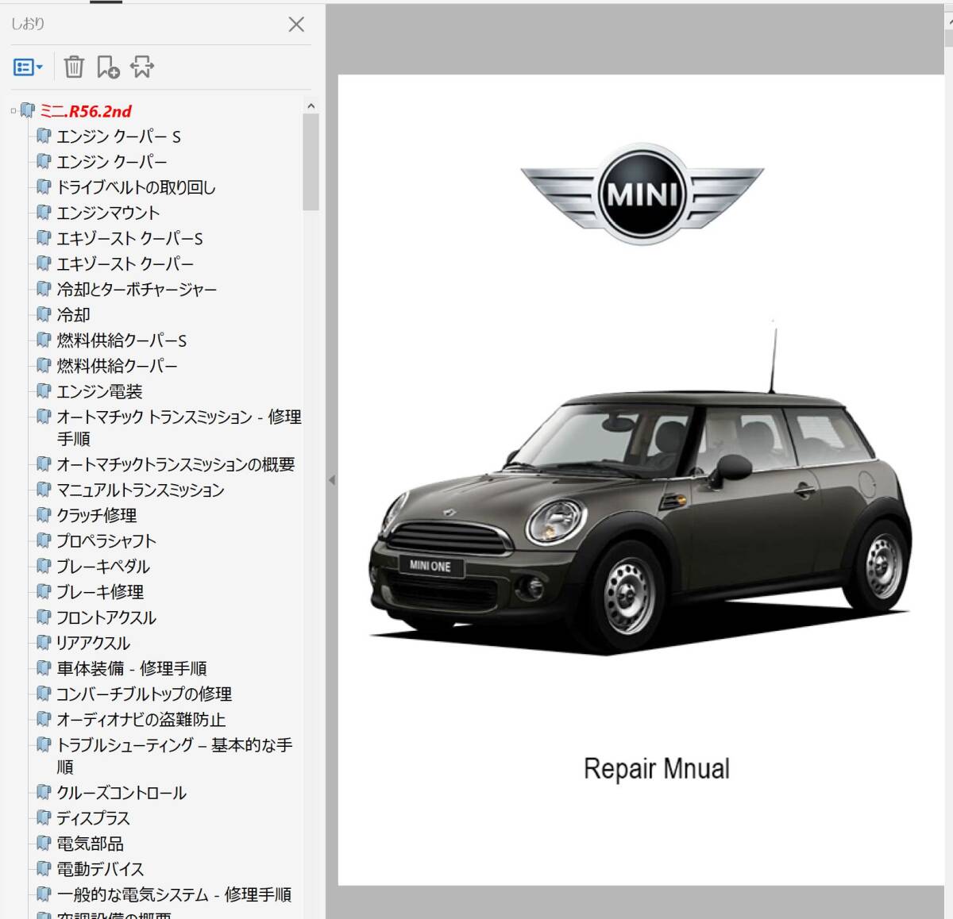
Task: Click the bookmark icon beside ディスプラス
Action: [44, 817]
